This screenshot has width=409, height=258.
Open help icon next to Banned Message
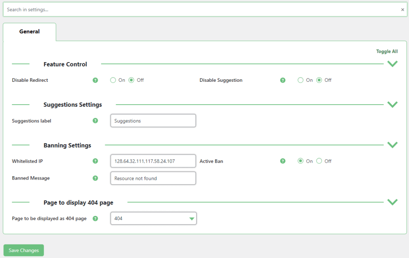click(x=95, y=178)
